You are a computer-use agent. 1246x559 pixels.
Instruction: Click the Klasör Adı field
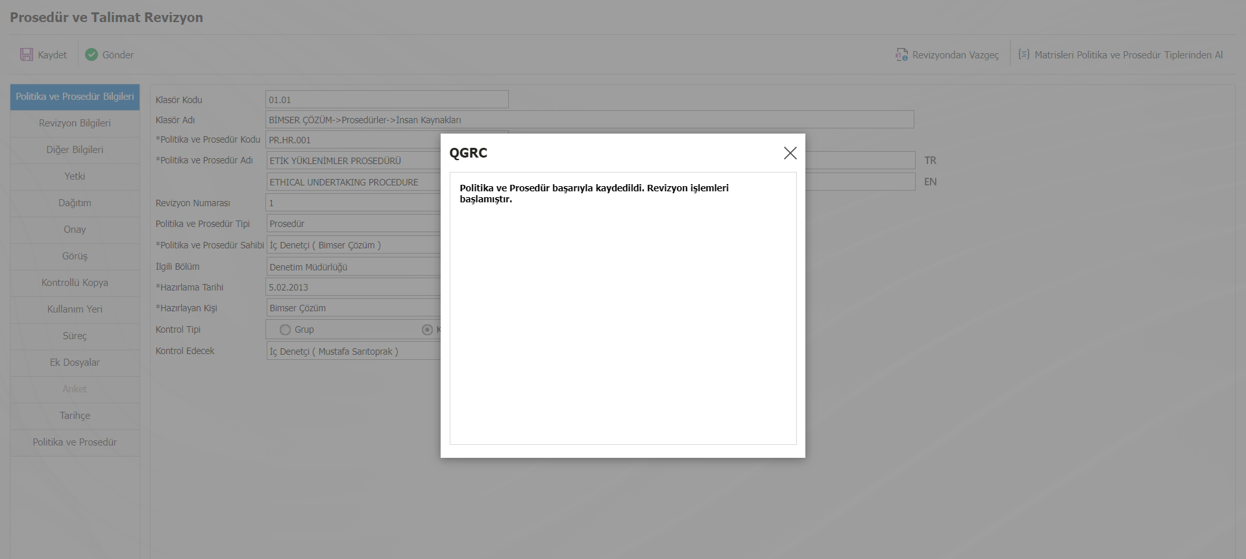click(x=589, y=119)
